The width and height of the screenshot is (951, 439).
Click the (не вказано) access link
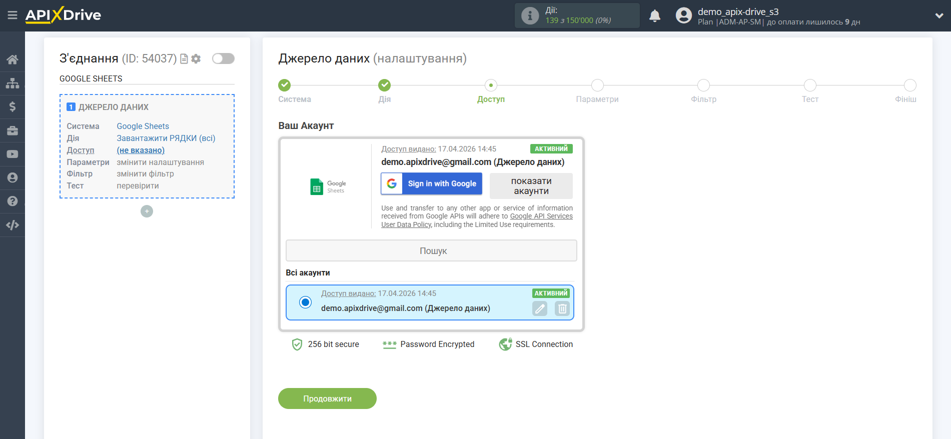pos(141,150)
